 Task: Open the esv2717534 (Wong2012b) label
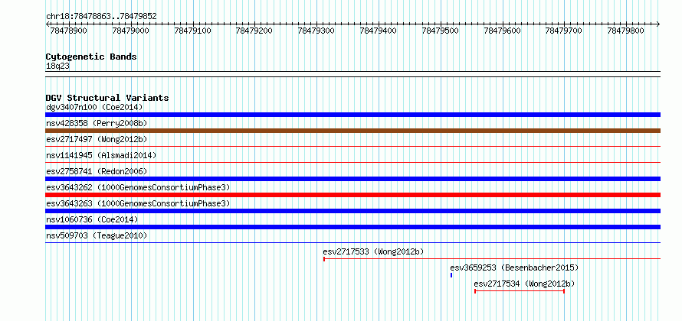point(525,284)
